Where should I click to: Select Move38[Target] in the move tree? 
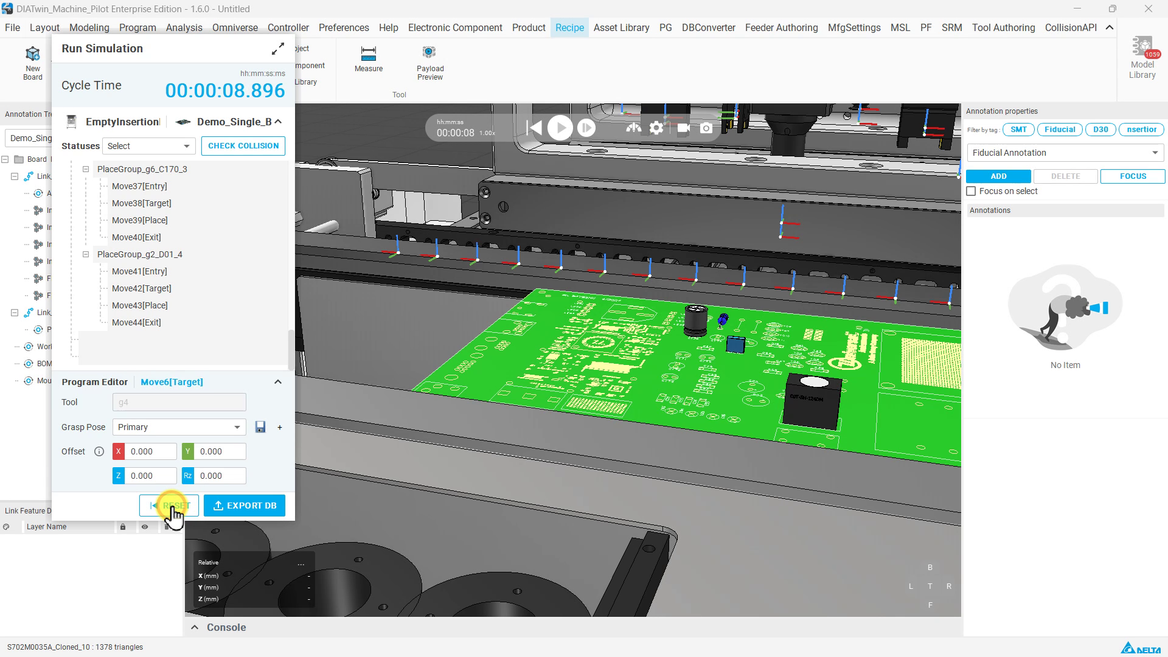tap(142, 203)
